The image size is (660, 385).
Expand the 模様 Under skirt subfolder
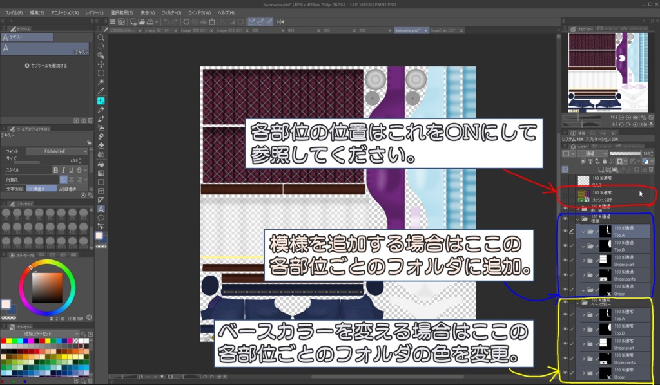(x=583, y=261)
